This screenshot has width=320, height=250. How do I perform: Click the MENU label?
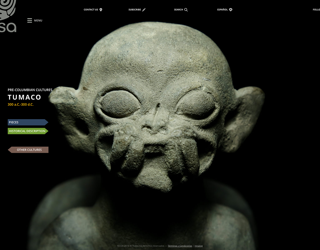coord(38,20)
